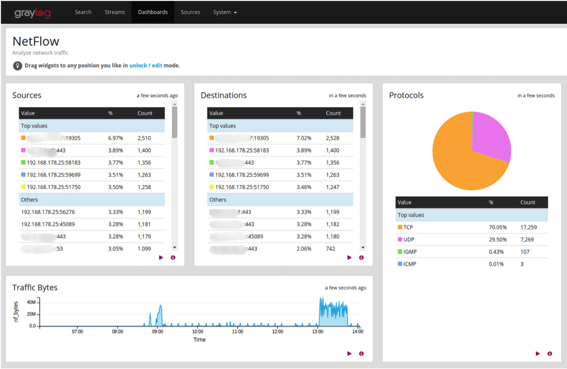Open info details for the Protocols widget
The width and height of the screenshot is (567, 369).
[x=550, y=353]
